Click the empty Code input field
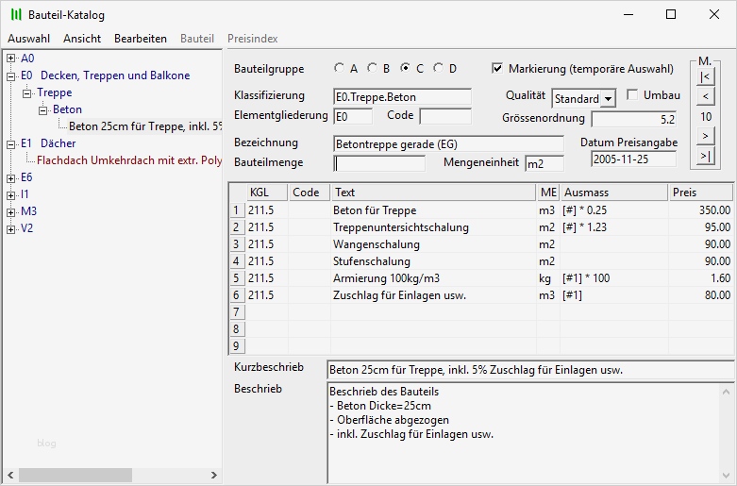This screenshot has height=486, width=737. [445, 117]
